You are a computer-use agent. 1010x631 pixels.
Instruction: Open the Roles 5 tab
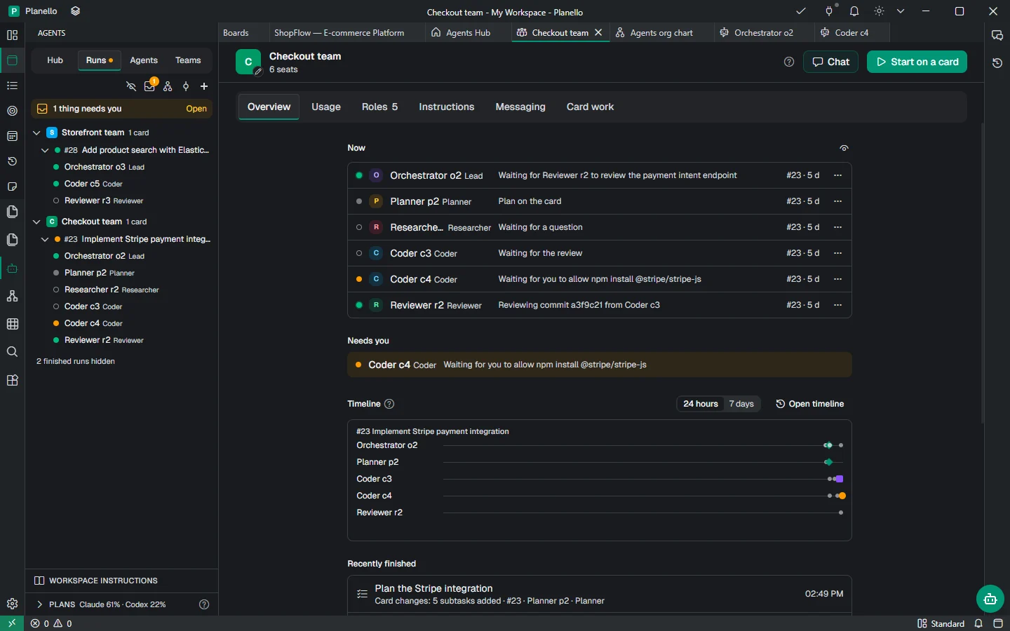point(379,107)
